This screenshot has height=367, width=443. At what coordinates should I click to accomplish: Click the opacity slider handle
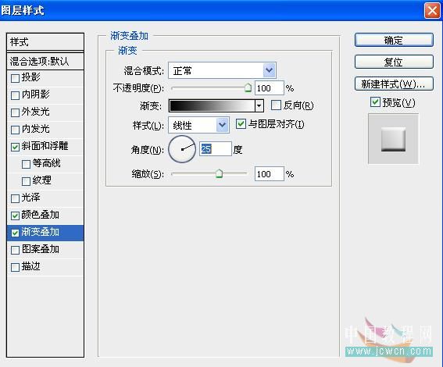[x=248, y=87]
